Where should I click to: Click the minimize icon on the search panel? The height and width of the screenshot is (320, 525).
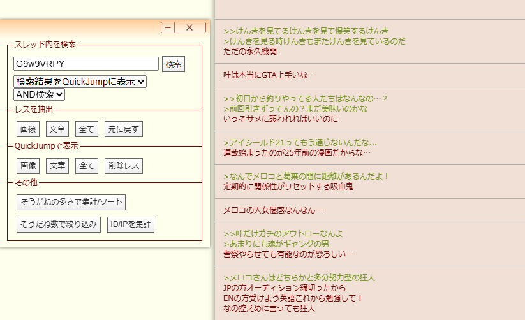tap(168, 27)
